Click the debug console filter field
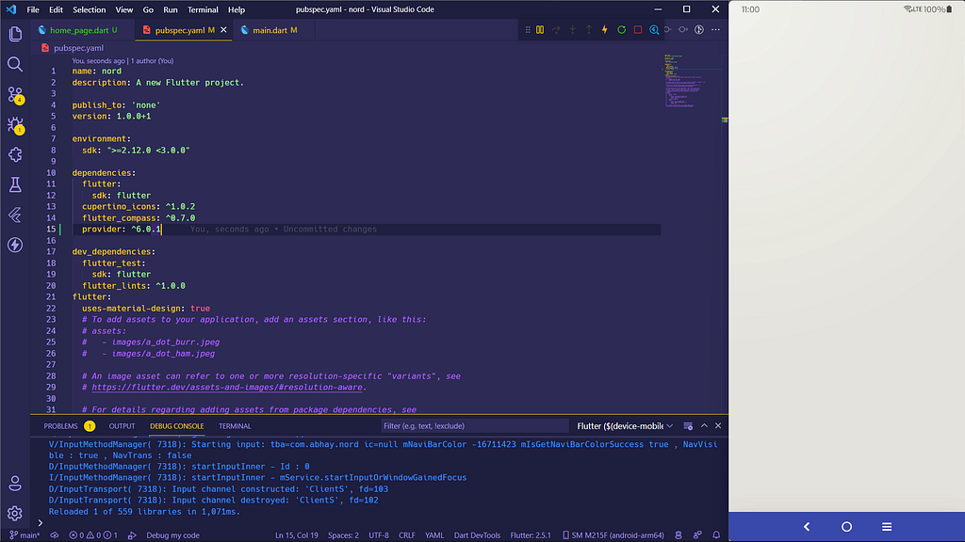The height and width of the screenshot is (542, 965). click(474, 426)
